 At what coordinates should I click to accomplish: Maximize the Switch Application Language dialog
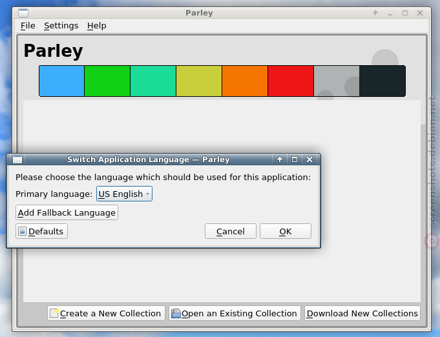tap(295, 159)
